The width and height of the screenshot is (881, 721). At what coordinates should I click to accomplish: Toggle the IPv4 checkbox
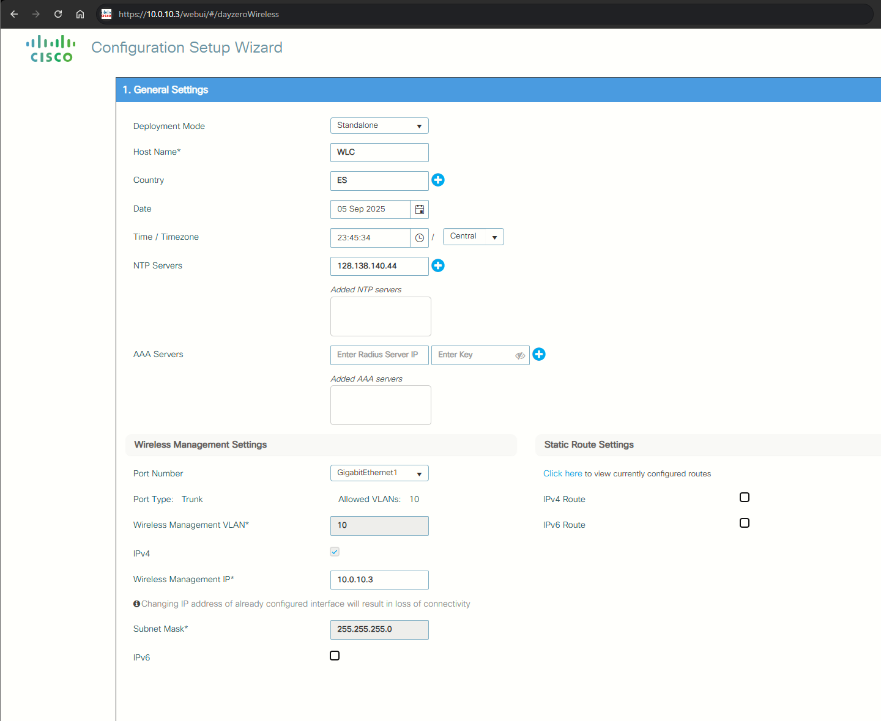click(x=335, y=552)
